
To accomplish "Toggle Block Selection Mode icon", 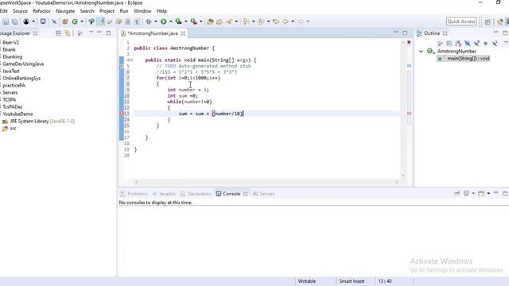I will coord(128,21).
